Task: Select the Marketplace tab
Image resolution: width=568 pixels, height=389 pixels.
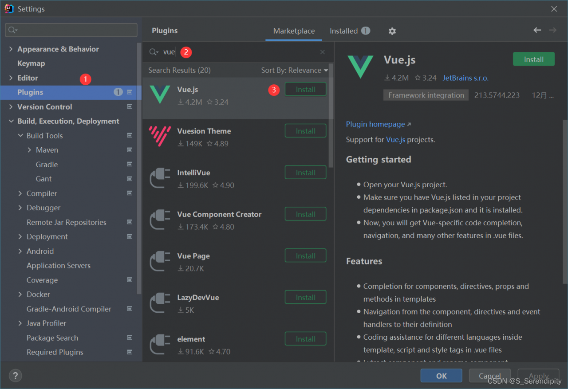Action: tap(294, 31)
